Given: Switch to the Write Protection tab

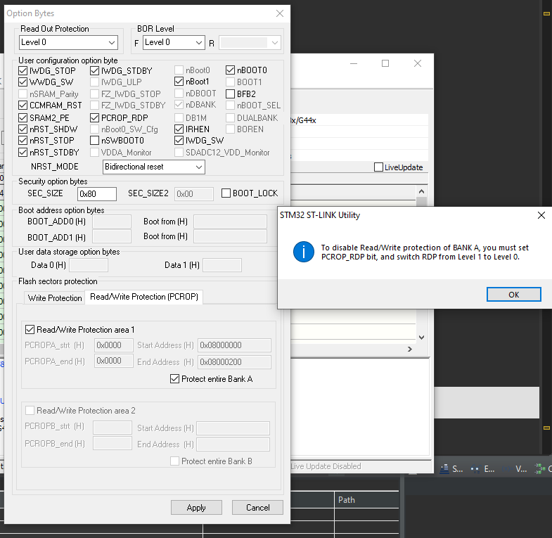Looking at the screenshot, I should (55, 298).
